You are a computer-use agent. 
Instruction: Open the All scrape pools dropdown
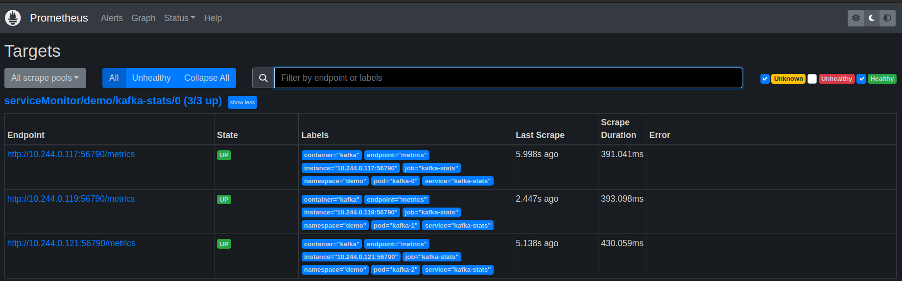[45, 78]
